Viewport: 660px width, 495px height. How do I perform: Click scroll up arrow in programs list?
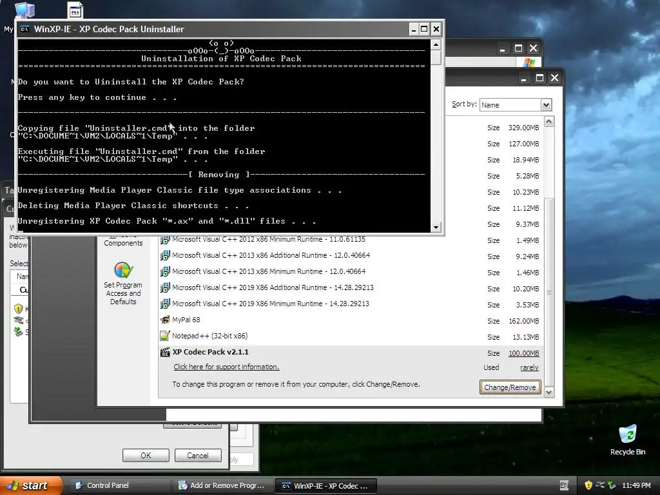(549, 122)
